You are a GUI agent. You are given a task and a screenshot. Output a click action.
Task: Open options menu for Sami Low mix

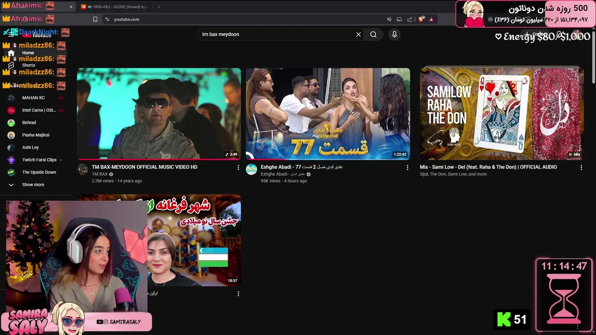coord(581,167)
